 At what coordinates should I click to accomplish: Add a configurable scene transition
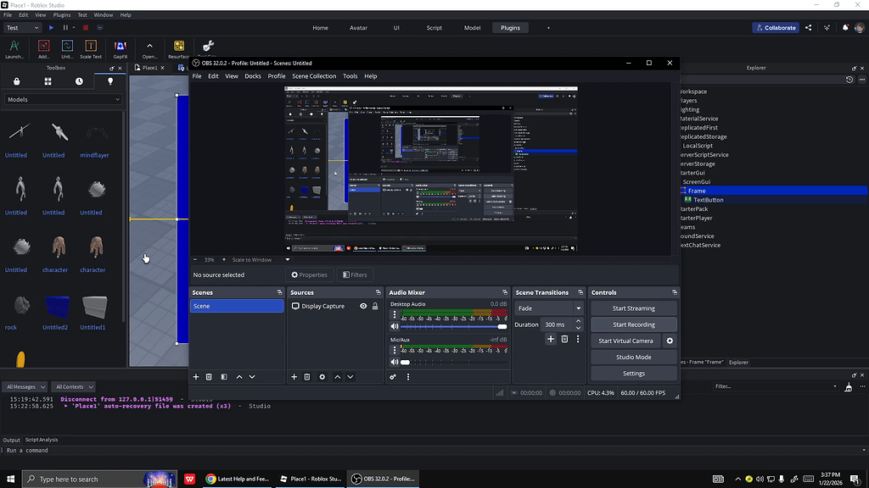pos(550,339)
